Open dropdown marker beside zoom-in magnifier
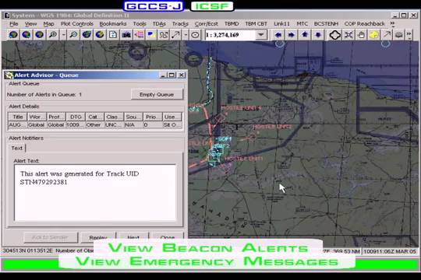This screenshot has height=280, width=421. pos(63,35)
